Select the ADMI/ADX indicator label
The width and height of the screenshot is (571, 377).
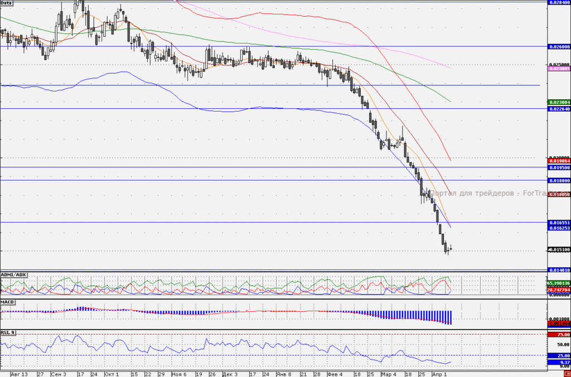(13, 274)
